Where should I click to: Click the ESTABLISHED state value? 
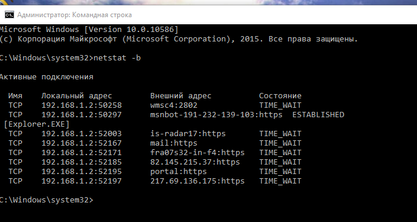pyautogui.click(x=318, y=114)
